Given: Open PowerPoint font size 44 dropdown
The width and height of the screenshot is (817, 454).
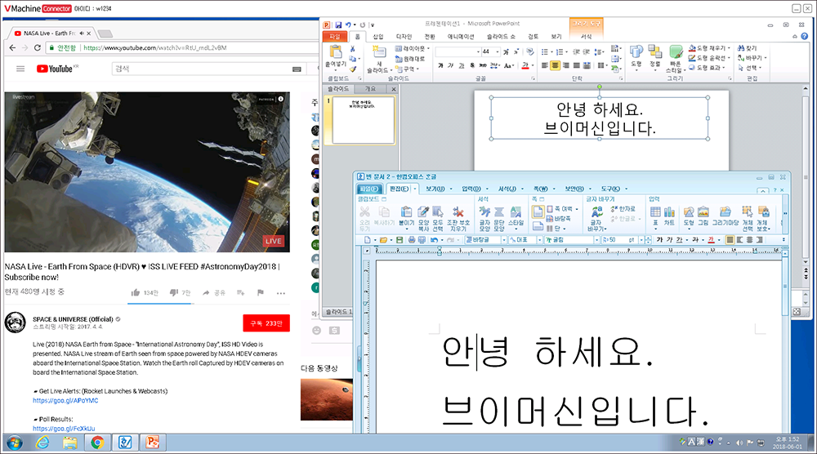Looking at the screenshot, I should click(x=498, y=52).
